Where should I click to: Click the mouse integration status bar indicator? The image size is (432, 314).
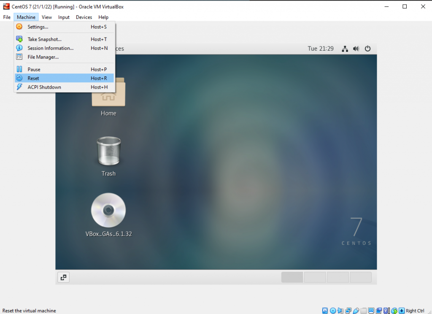click(x=394, y=311)
